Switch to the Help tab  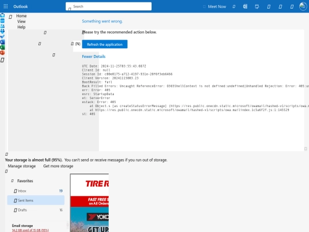click(x=21, y=27)
